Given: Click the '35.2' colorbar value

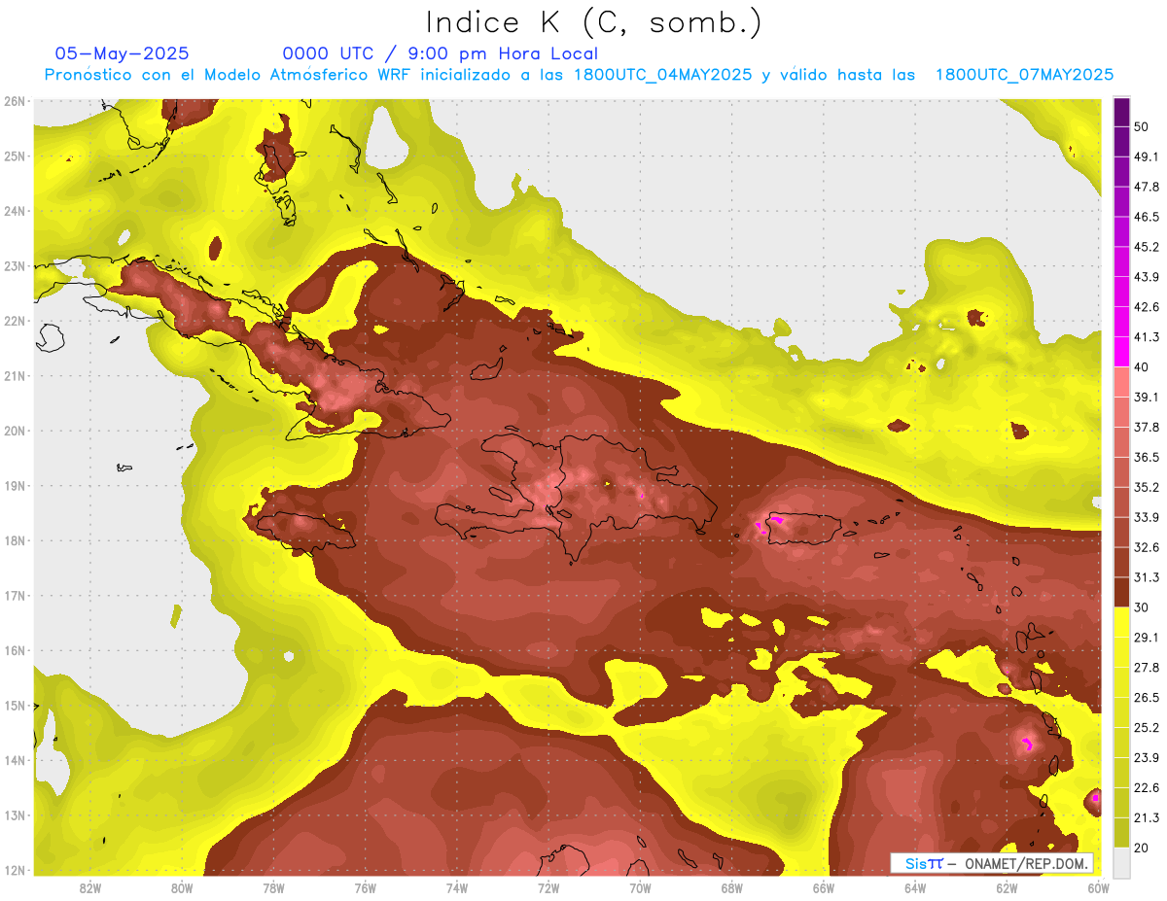Looking at the screenshot, I should point(1147,487).
